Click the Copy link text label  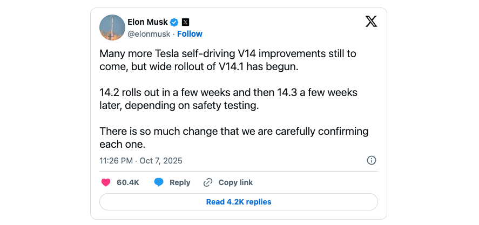pyautogui.click(x=235, y=182)
